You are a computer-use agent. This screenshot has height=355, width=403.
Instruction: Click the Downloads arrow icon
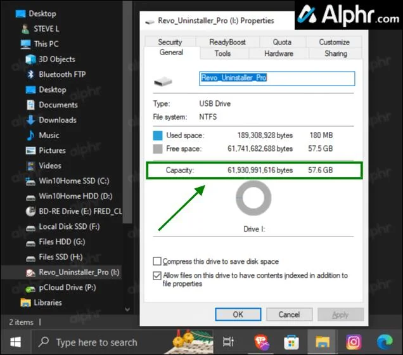point(30,120)
